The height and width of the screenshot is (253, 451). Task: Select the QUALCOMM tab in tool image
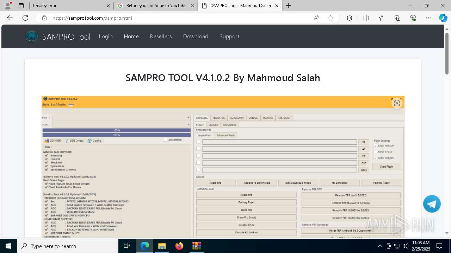point(236,118)
